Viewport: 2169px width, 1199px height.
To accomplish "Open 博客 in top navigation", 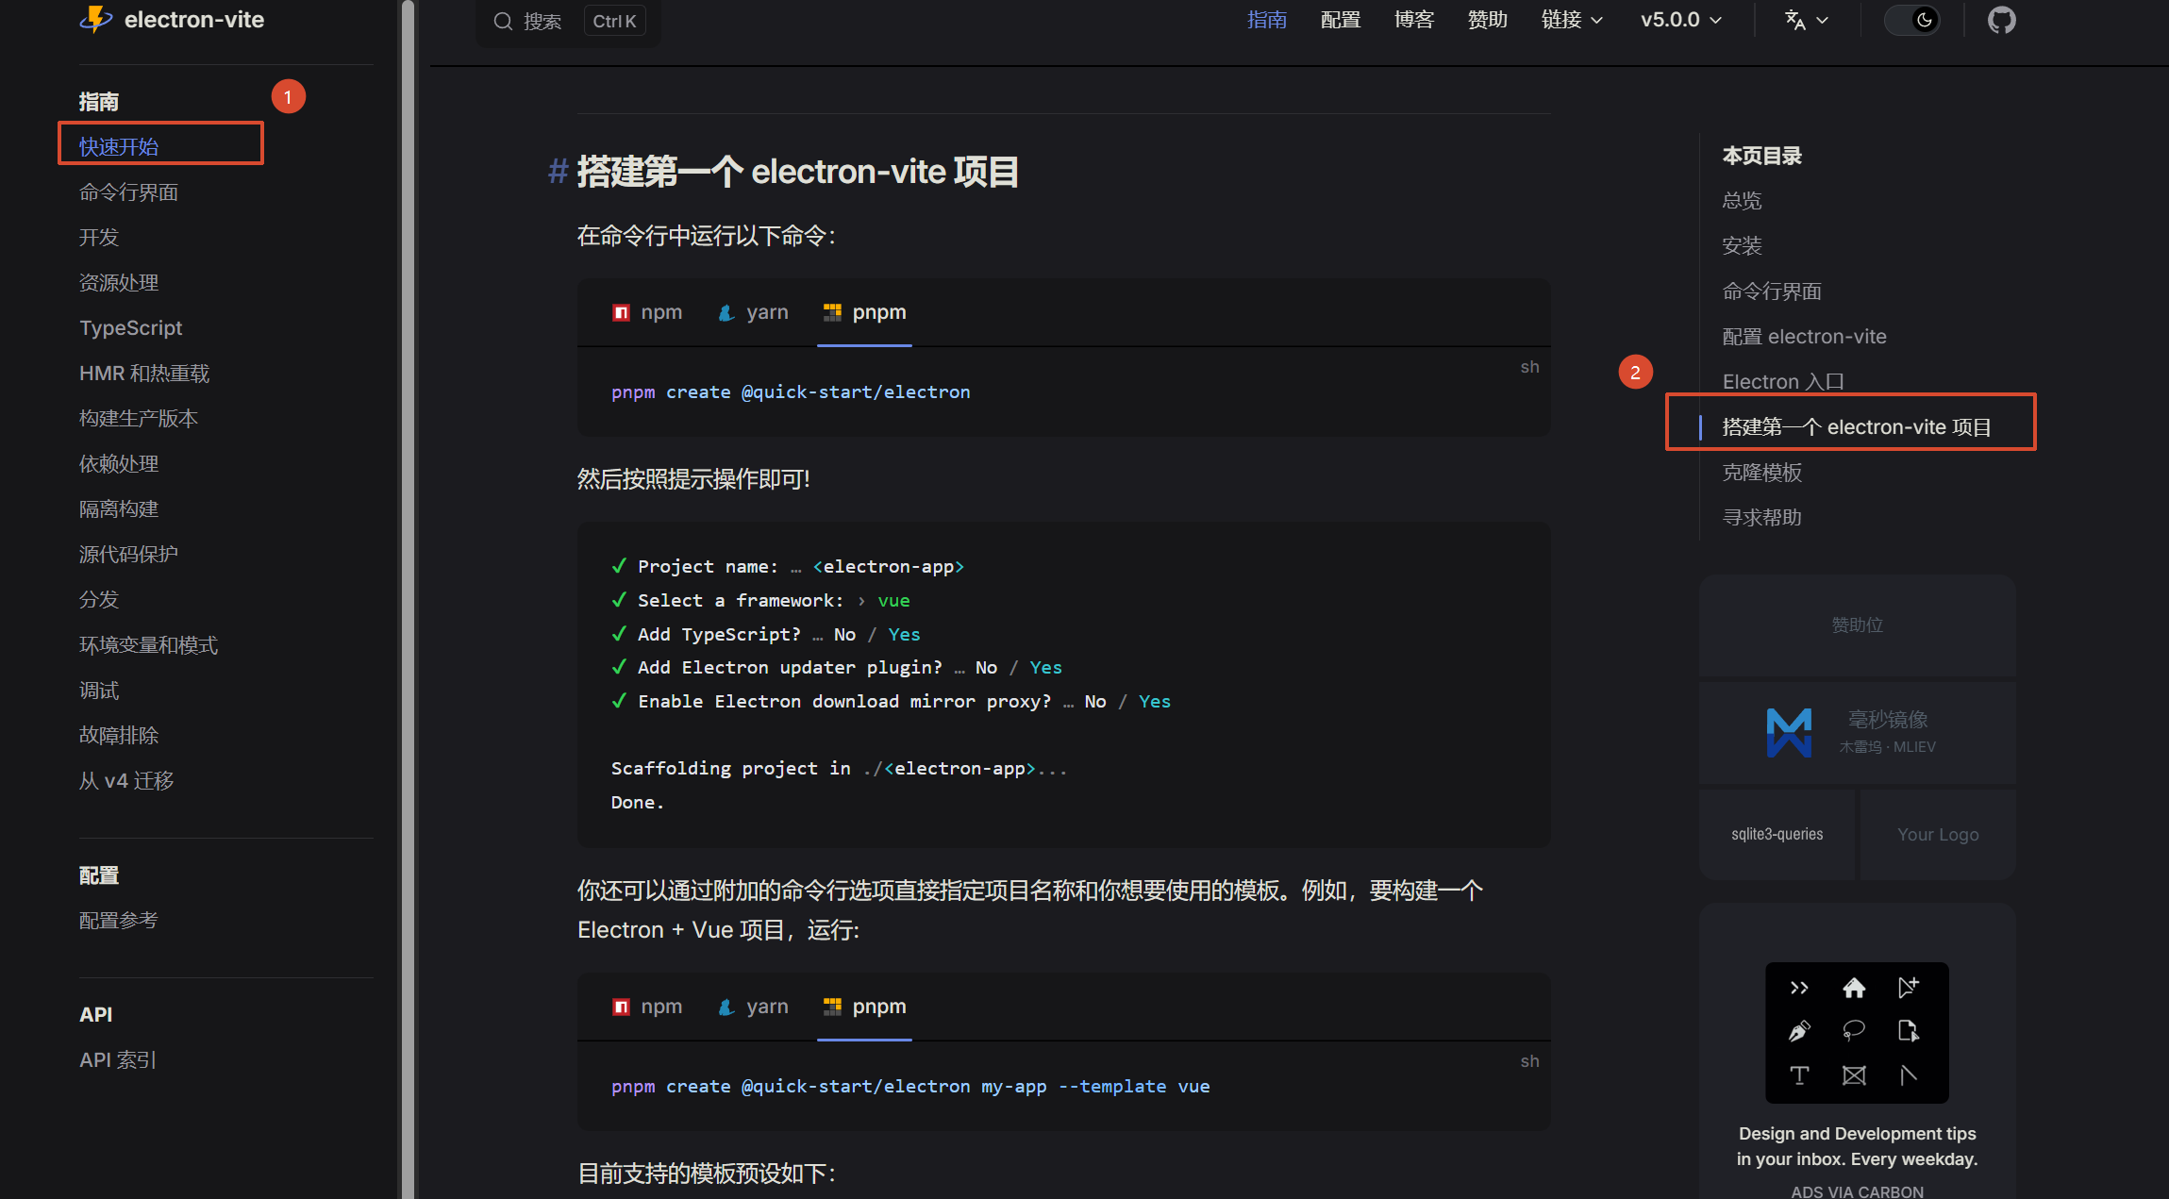I will point(1414,20).
